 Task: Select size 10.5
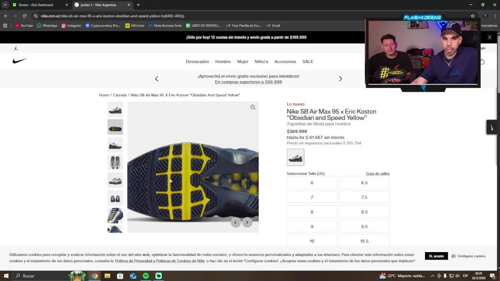[x=364, y=241]
